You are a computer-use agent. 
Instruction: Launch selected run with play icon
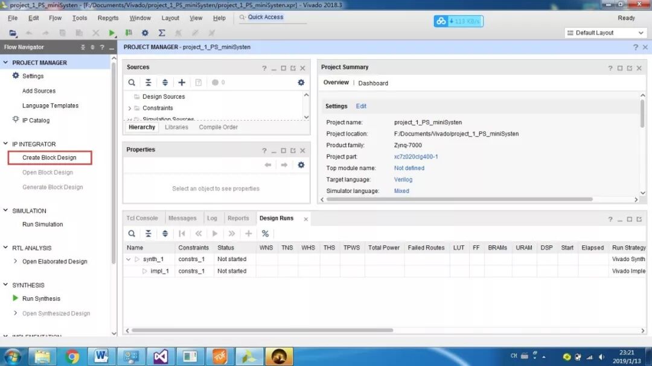[215, 233]
